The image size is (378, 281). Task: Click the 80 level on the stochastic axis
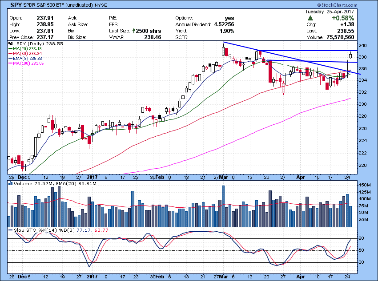[x=361, y=238]
